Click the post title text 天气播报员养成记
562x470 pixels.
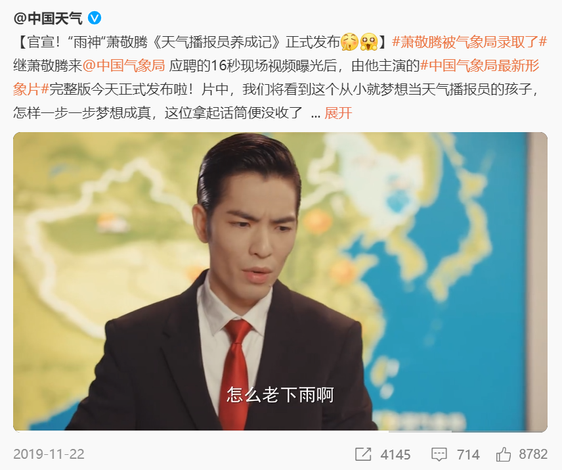pos(216,42)
